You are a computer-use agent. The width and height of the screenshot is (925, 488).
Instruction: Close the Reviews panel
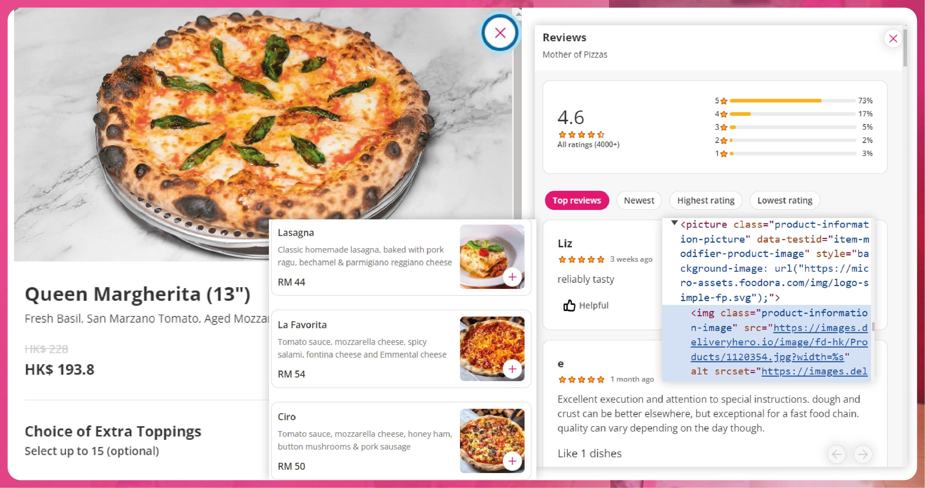pyautogui.click(x=893, y=38)
